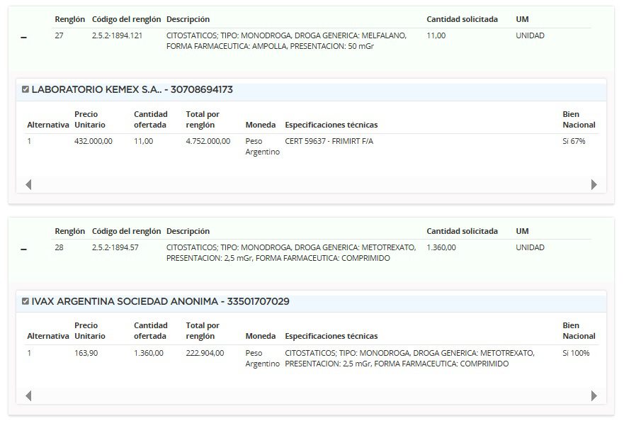
Task: Click the IVAX ARGENTINA SOCIEDAD ANONIMA heading
Action: point(160,302)
